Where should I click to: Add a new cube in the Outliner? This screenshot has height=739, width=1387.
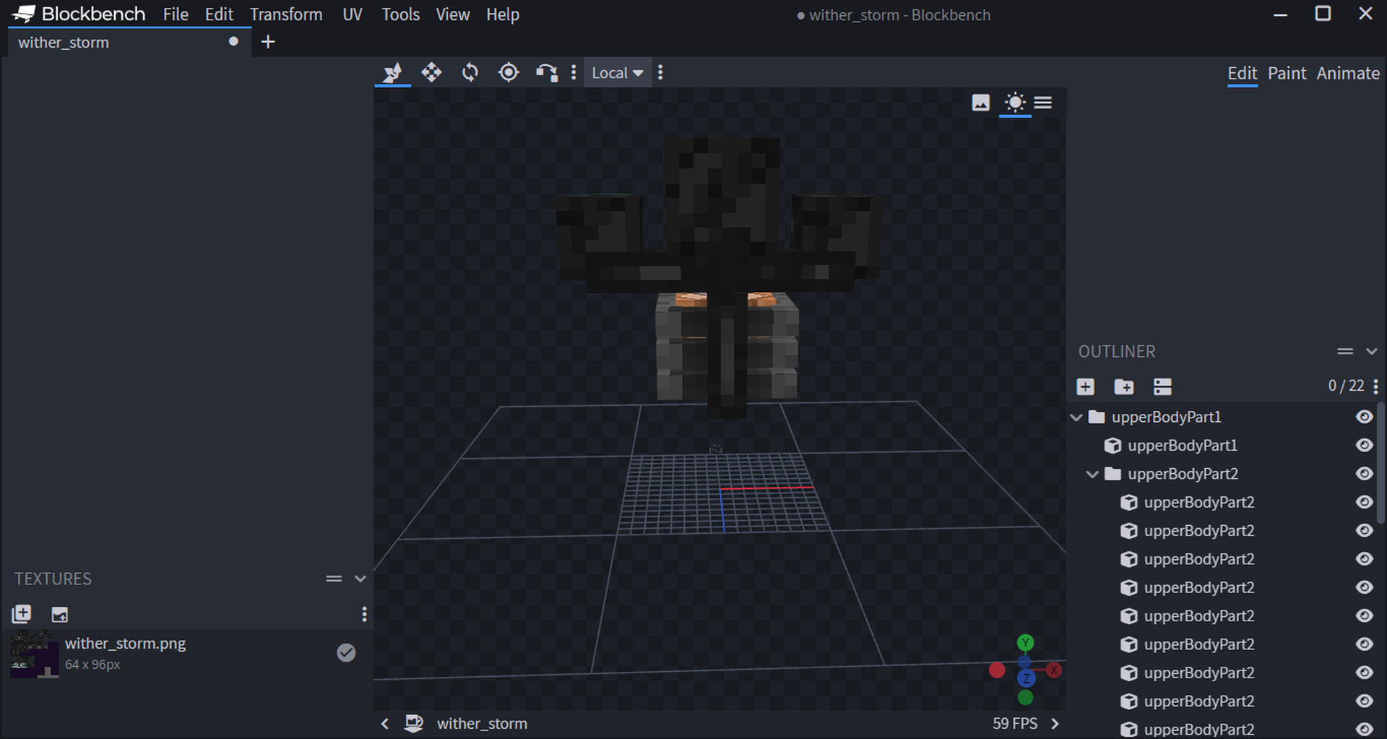tap(1086, 386)
